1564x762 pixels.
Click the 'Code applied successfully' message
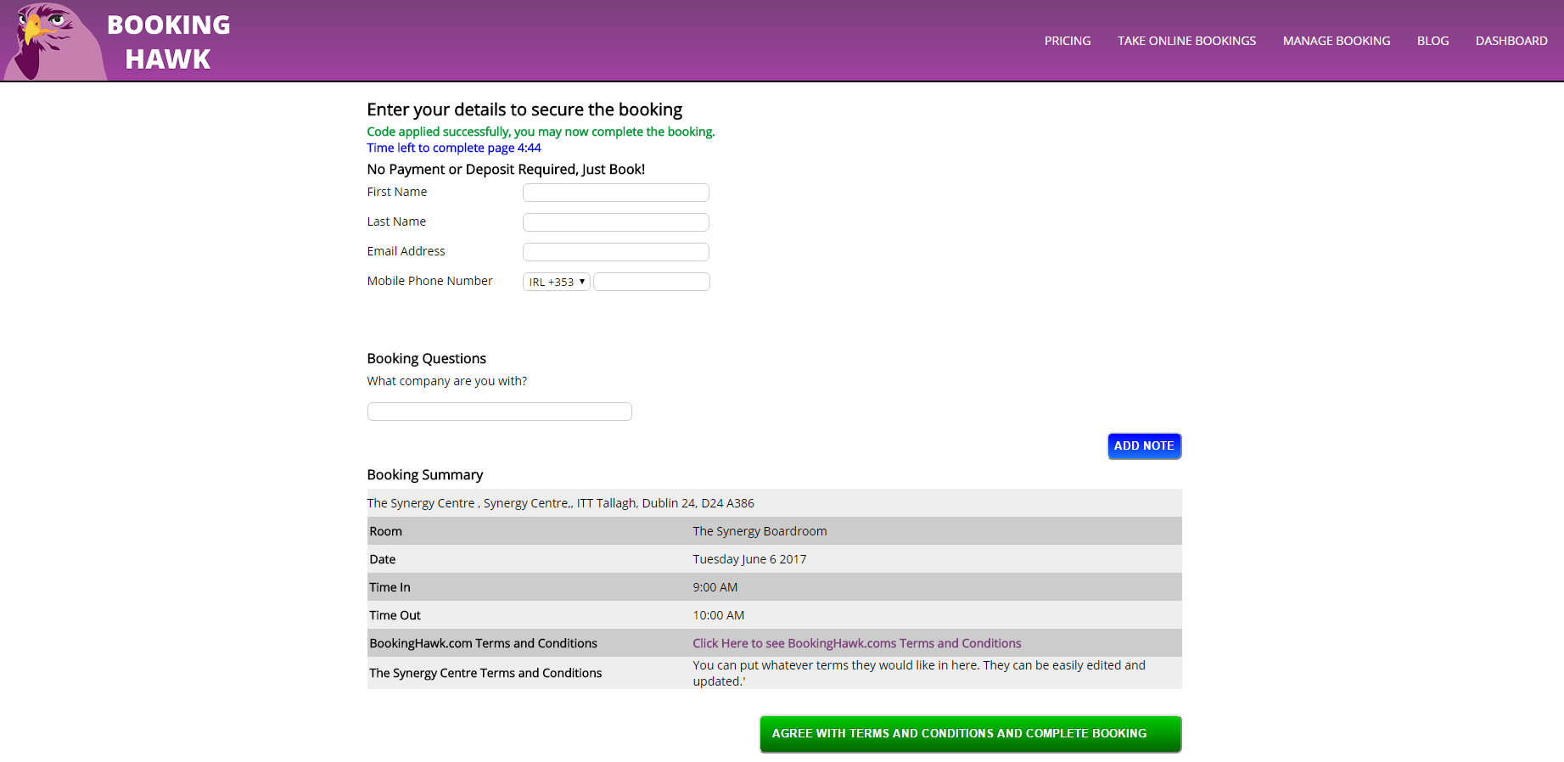[x=541, y=132]
